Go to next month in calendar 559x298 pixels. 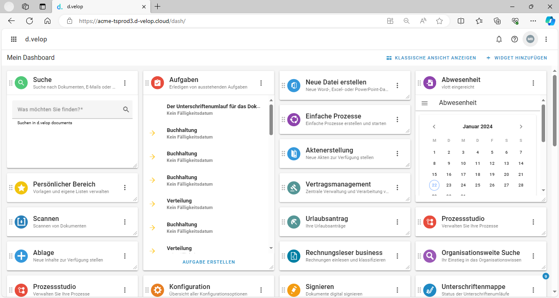[x=521, y=127]
